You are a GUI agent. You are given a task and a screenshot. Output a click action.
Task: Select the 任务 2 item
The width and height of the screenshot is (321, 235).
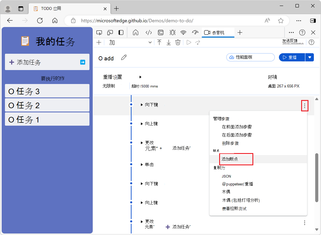[x=47, y=105]
